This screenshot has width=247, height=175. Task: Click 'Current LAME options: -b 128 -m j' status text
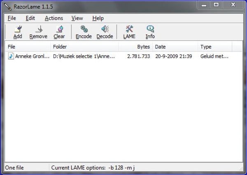coord(93,168)
